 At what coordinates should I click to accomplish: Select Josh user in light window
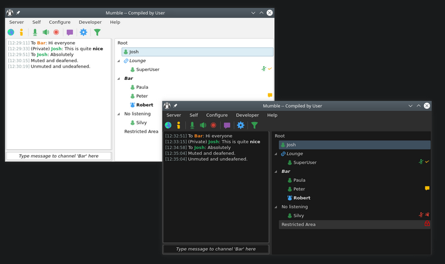[x=197, y=52]
